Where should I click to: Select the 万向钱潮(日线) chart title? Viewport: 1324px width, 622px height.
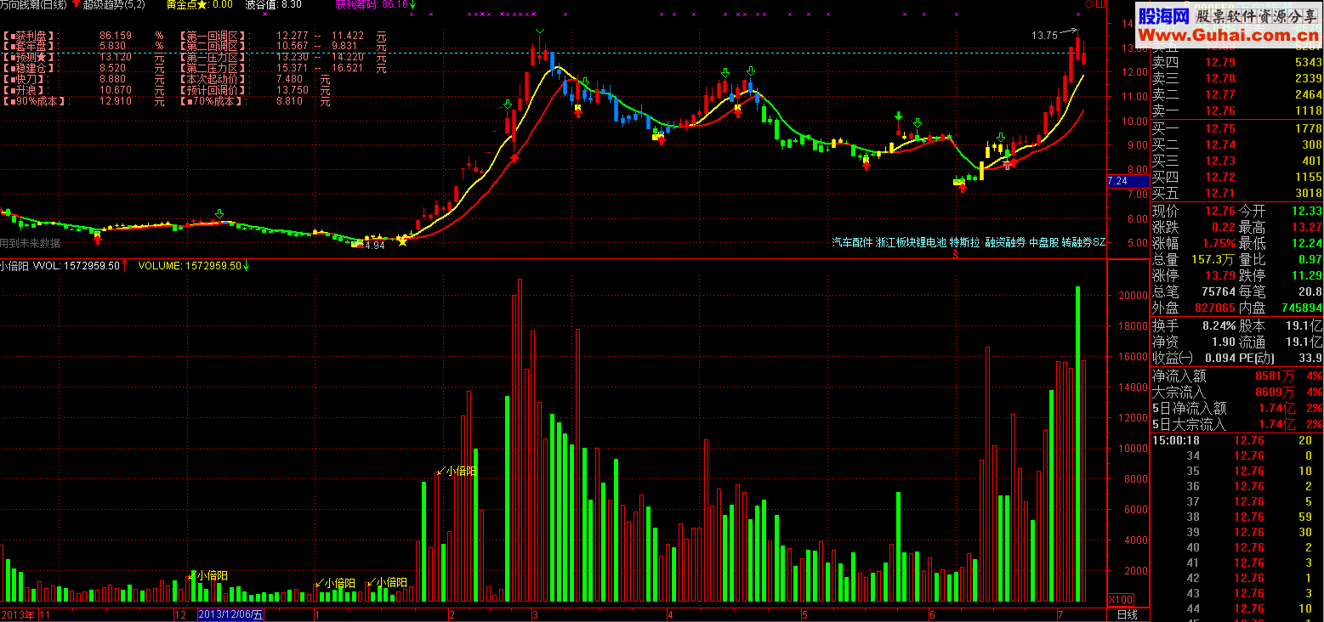click(x=34, y=5)
